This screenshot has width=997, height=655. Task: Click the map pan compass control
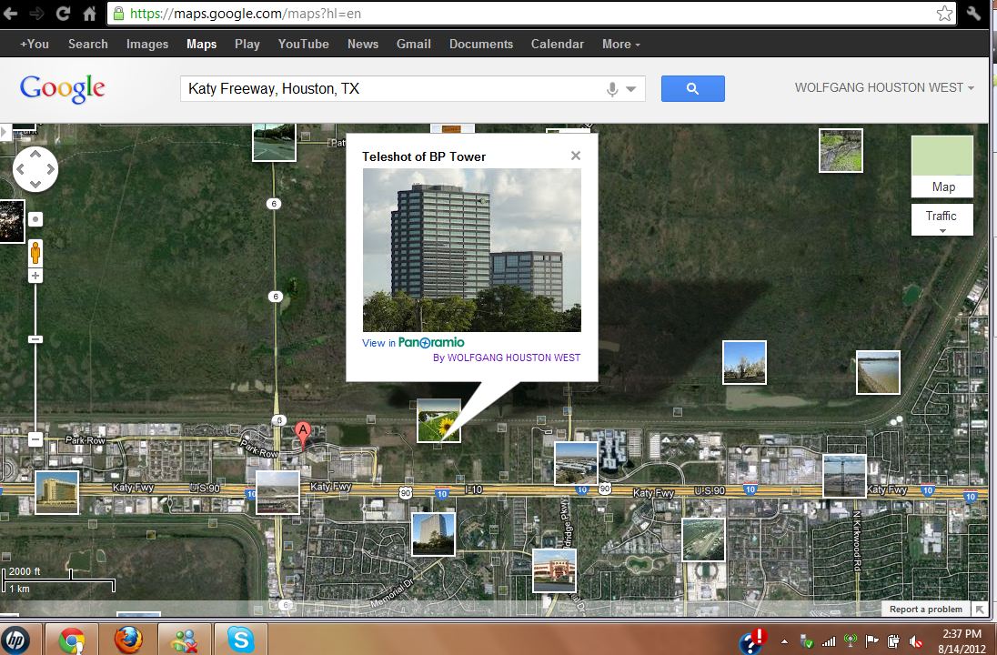click(x=35, y=169)
